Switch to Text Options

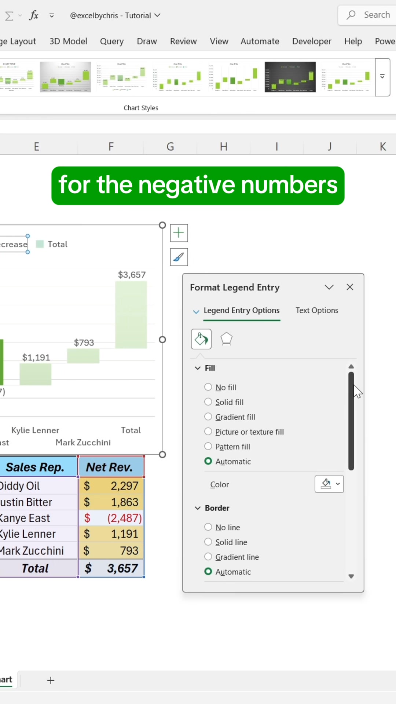317,310
